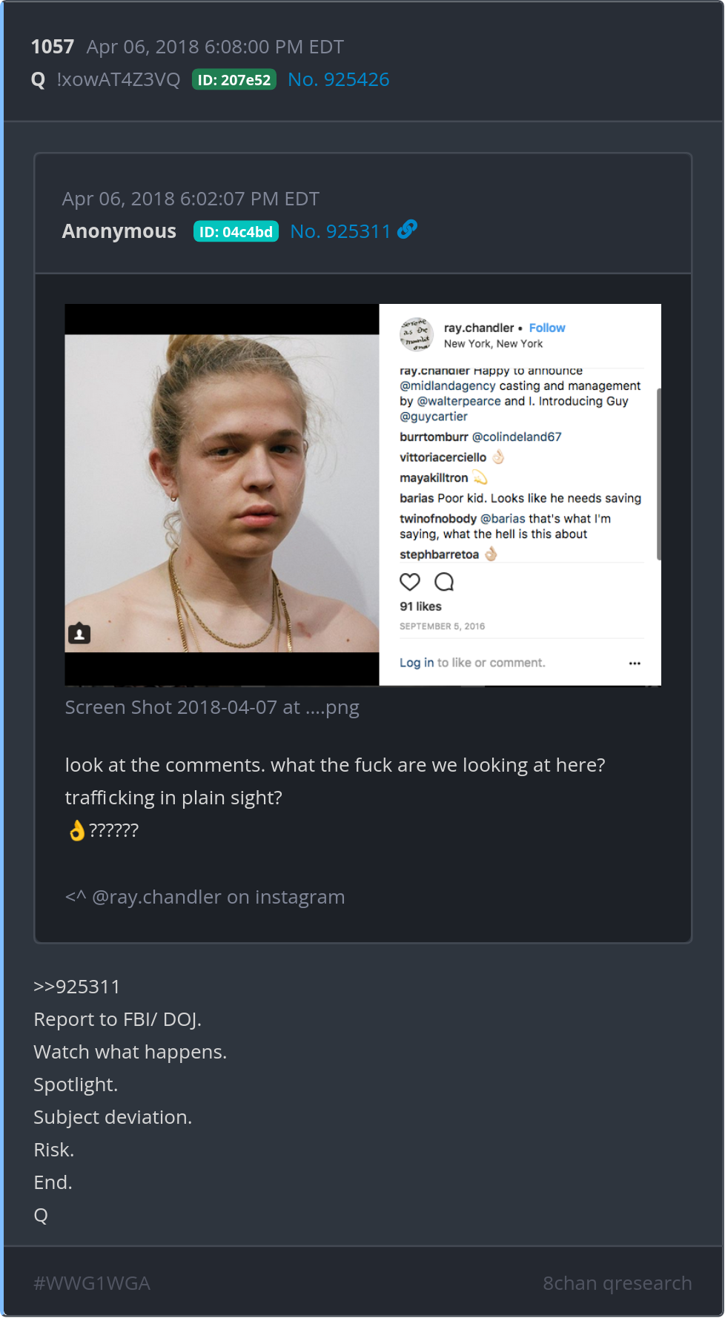Click the chain link icon beside No. 925311
This screenshot has width=725, height=1318.
point(407,230)
